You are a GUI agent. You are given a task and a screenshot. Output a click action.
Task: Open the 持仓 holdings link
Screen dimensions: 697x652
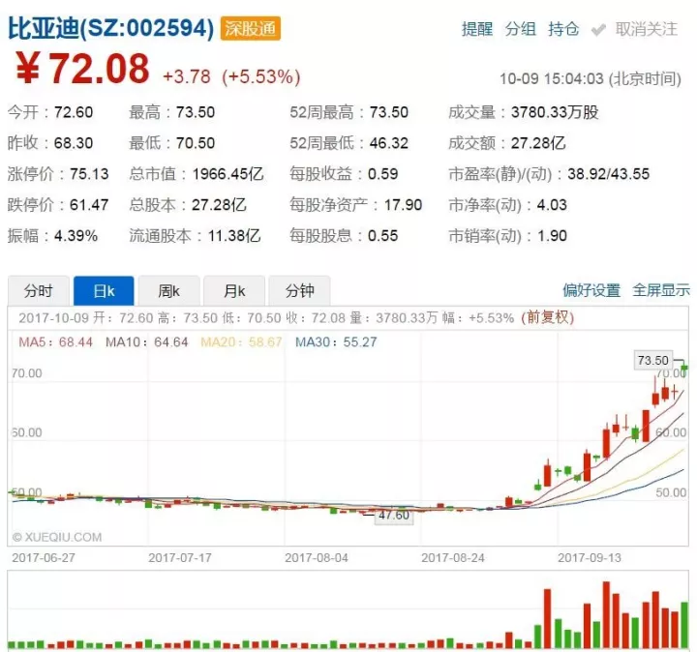click(x=563, y=29)
